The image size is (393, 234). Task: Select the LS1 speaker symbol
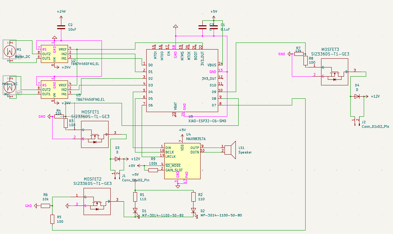click(x=230, y=150)
